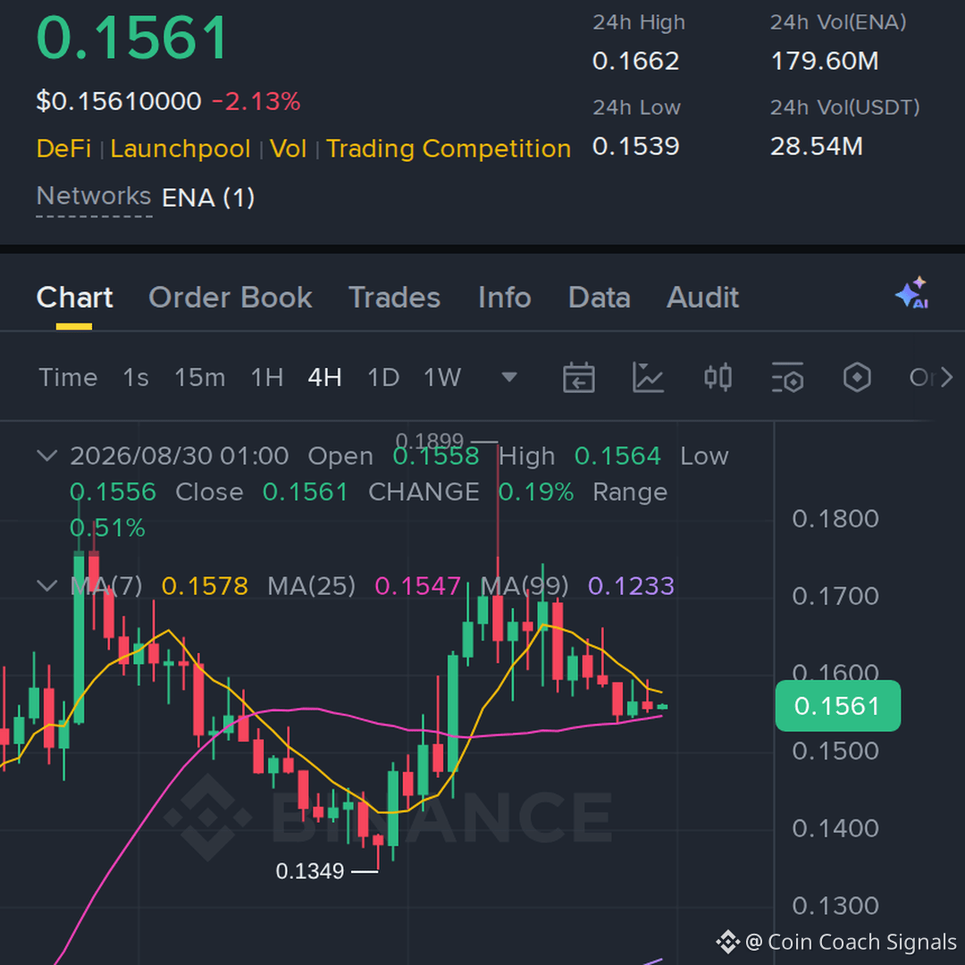The height and width of the screenshot is (965, 965).
Task: Select the 1s interval
Action: pyautogui.click(x=136, y=377)
